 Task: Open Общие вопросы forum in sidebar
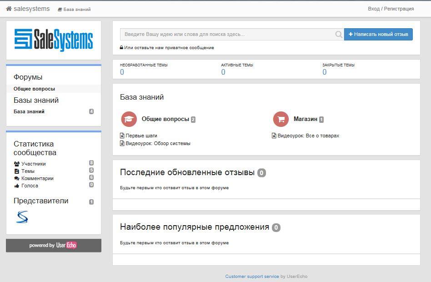pyautogui.click(x=35, y=89)
